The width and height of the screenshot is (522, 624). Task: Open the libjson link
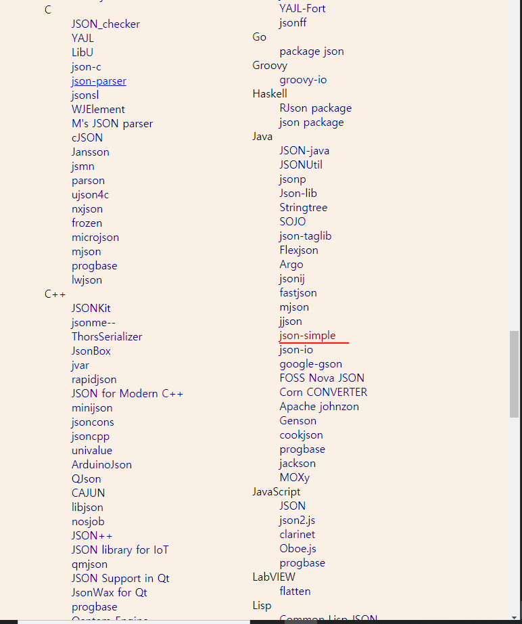point(87,508)
